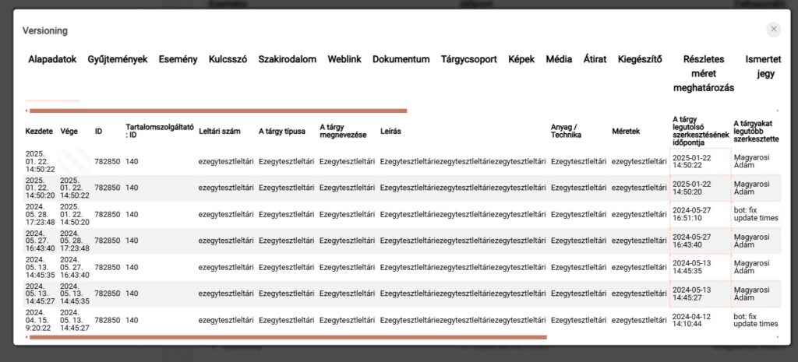Open the Média tab
This screenshot has height=362, width=798.
click(559, 59)
